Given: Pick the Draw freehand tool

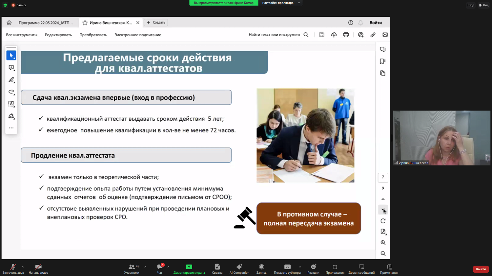Looking at the screenshot, I should tap(11, 92).
